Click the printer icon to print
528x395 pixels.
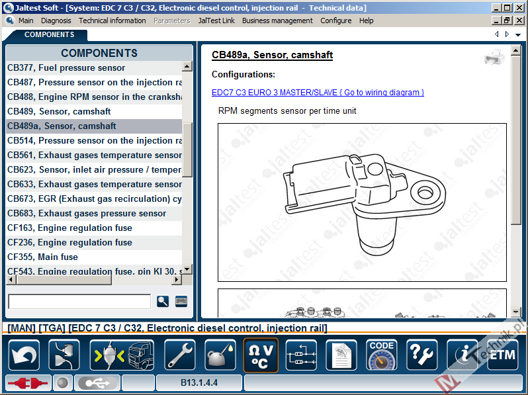pyautogui.click(x=494, y=57)
